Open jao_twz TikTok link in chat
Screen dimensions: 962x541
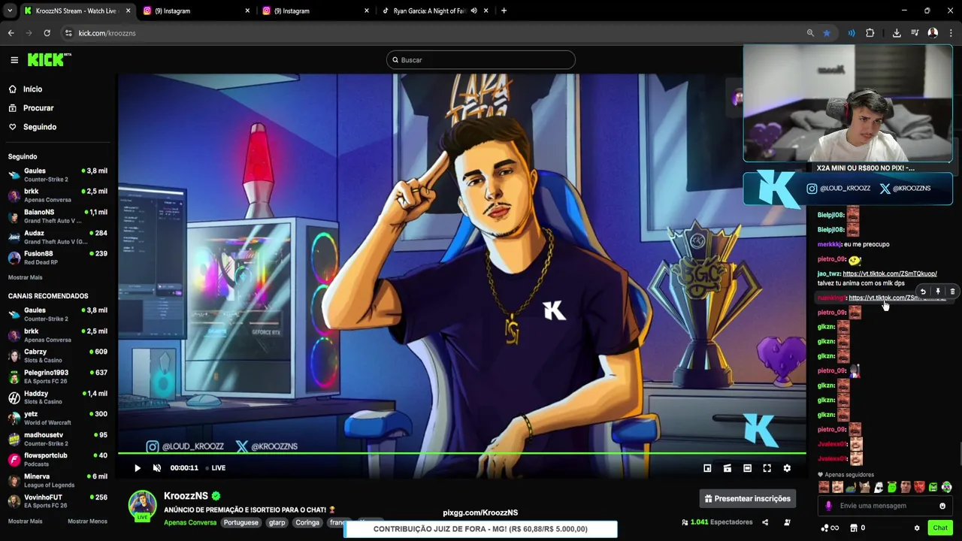coord(890,274)
